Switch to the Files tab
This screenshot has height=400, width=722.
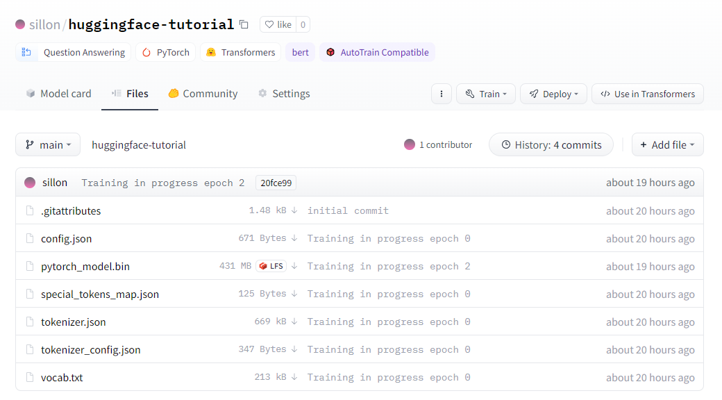tap(130, 94)
